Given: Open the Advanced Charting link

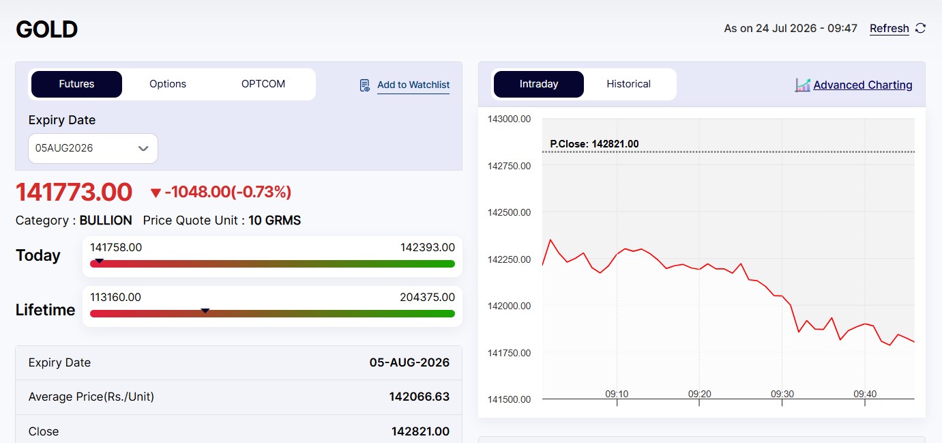Looking at the screenshot, I should point(863,85).
